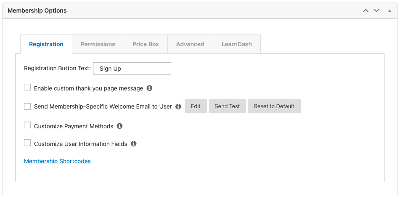This screenshot has width=403, height=199.
Task: Click info icon beside Customize Payment Methods
Action: coord(119,126)
